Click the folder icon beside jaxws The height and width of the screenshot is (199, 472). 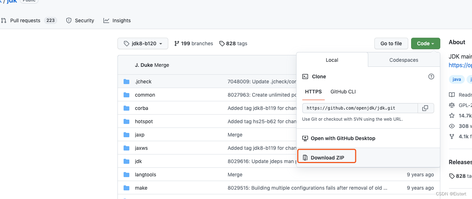126,148
